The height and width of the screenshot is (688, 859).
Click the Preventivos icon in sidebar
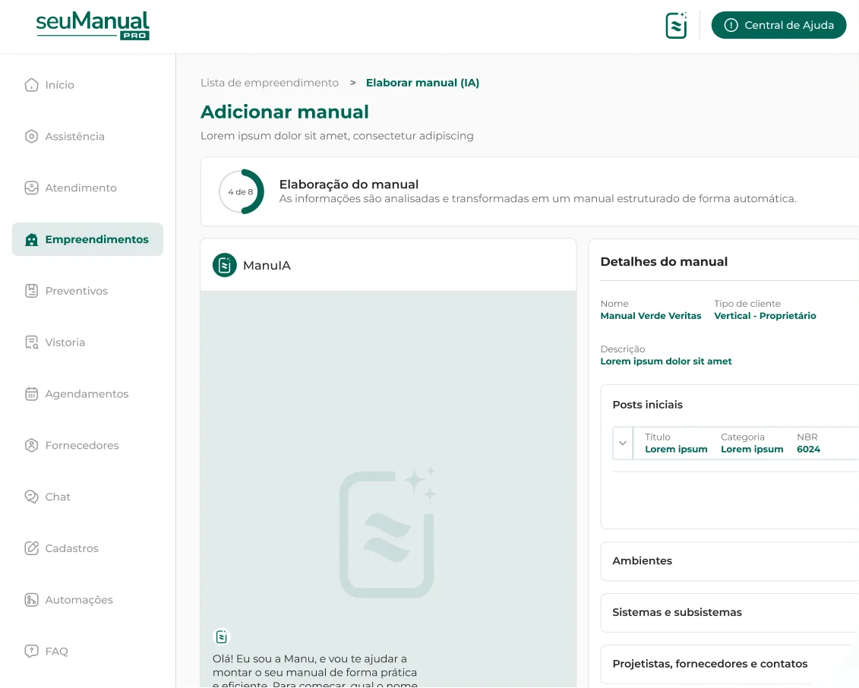[x=32, y=291]
